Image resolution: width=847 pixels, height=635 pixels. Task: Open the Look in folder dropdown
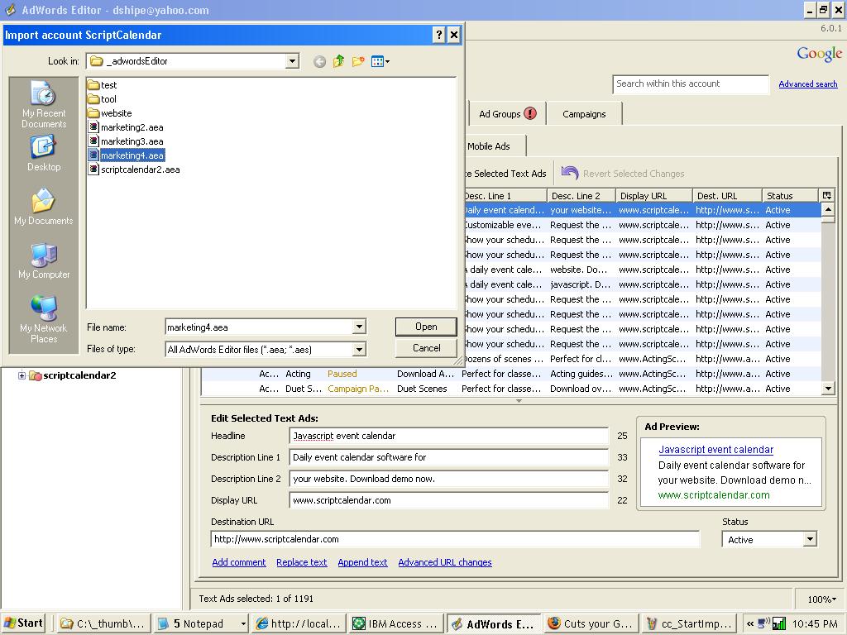tap(292, 61)
